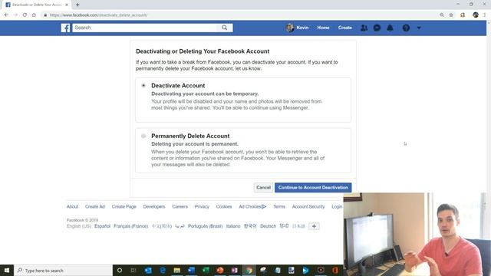Click the taskbar Type here to search box
This screenshot has width=491, height=276.
[x=63, y=270]
